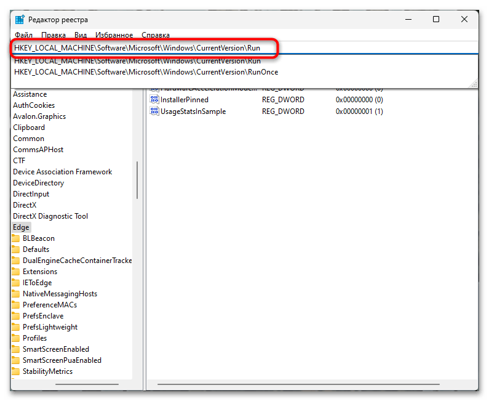Select the IEToEdge folder icon
This screenshot has width=489, height=401.
[x=15, y=283]
